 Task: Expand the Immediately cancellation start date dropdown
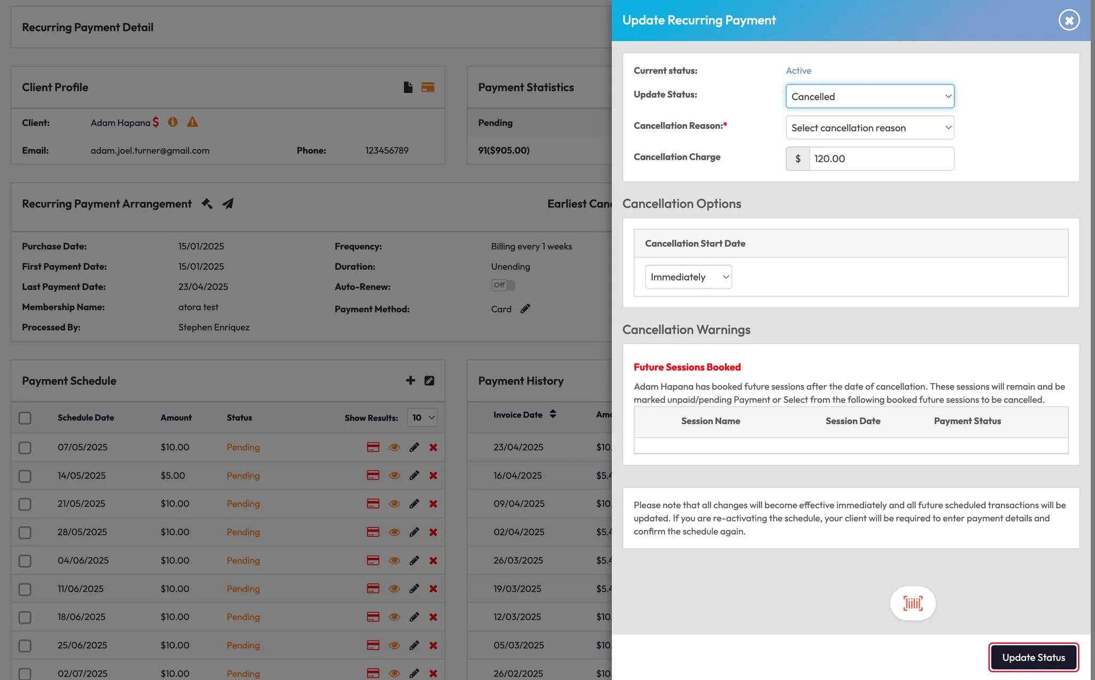688,277
